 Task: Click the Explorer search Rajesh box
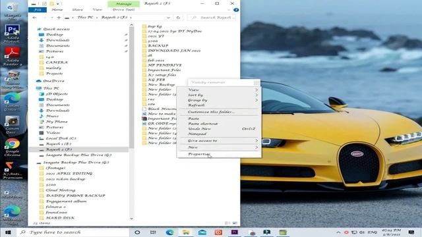coord(212,18)
